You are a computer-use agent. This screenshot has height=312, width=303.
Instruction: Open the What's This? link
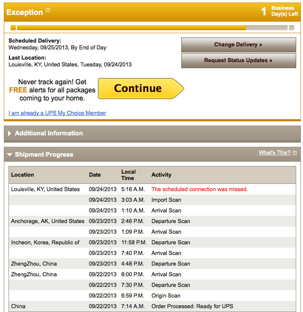(274, 153)
